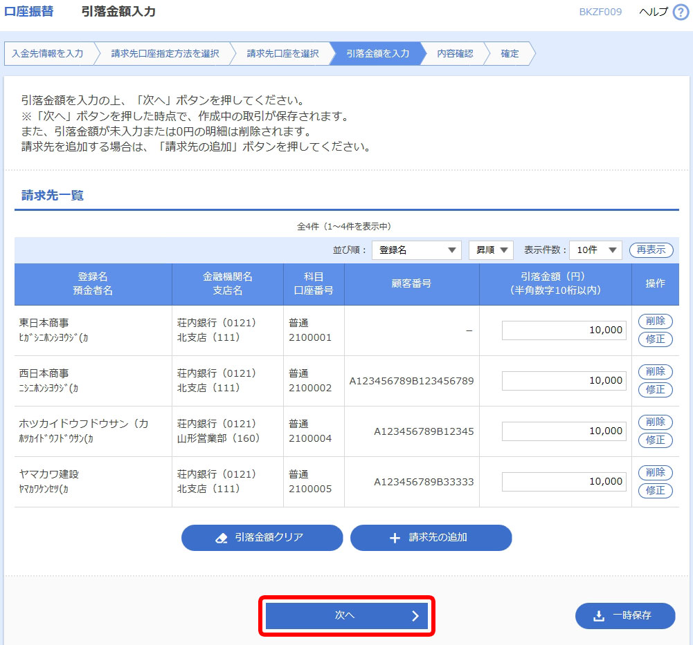Open the 表示件数 10件 dropdown
The image size is (693, 645).
(595, 250)
